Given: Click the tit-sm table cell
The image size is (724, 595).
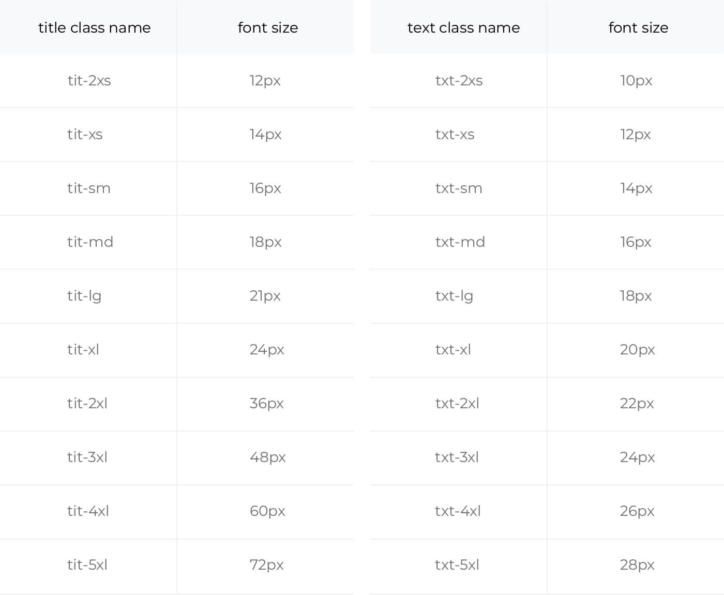Looking at the screenshot, I should 89,188.
